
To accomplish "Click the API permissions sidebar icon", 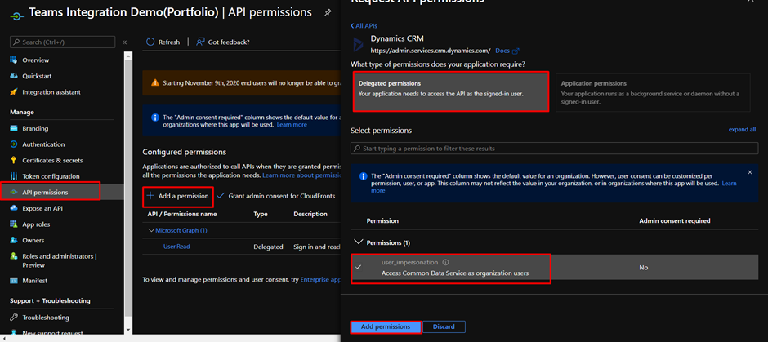I will pyautogui.click(x=14, y=193).
